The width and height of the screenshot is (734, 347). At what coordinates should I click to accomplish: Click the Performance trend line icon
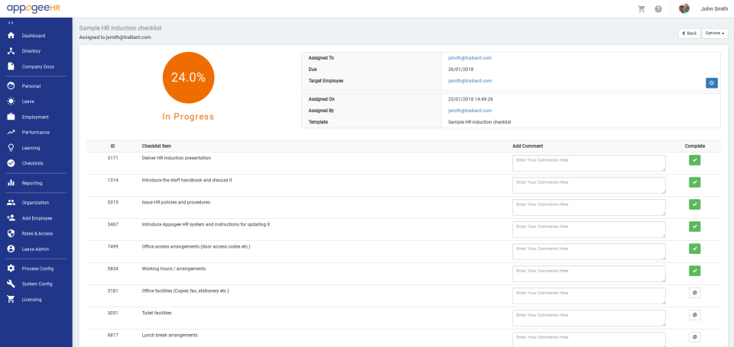tap(11, 132)
